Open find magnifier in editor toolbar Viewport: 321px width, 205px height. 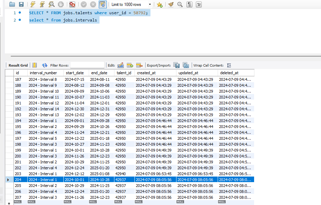tap(180, 5)
